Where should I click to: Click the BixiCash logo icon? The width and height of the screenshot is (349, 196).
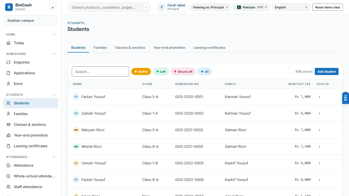click(9, 7)
